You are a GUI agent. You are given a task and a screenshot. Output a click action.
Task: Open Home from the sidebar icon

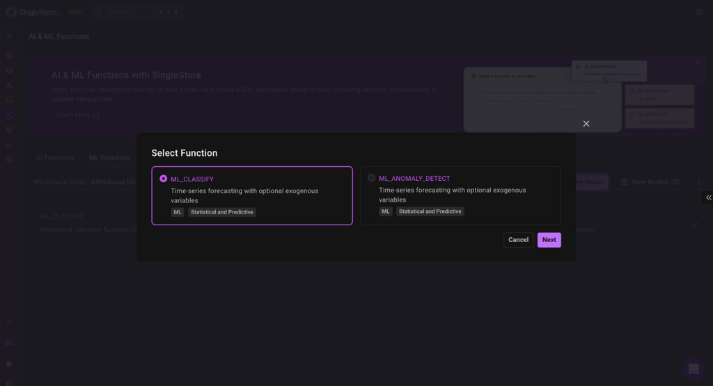click(9, 55)
